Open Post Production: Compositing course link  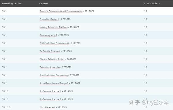point(54,75)
